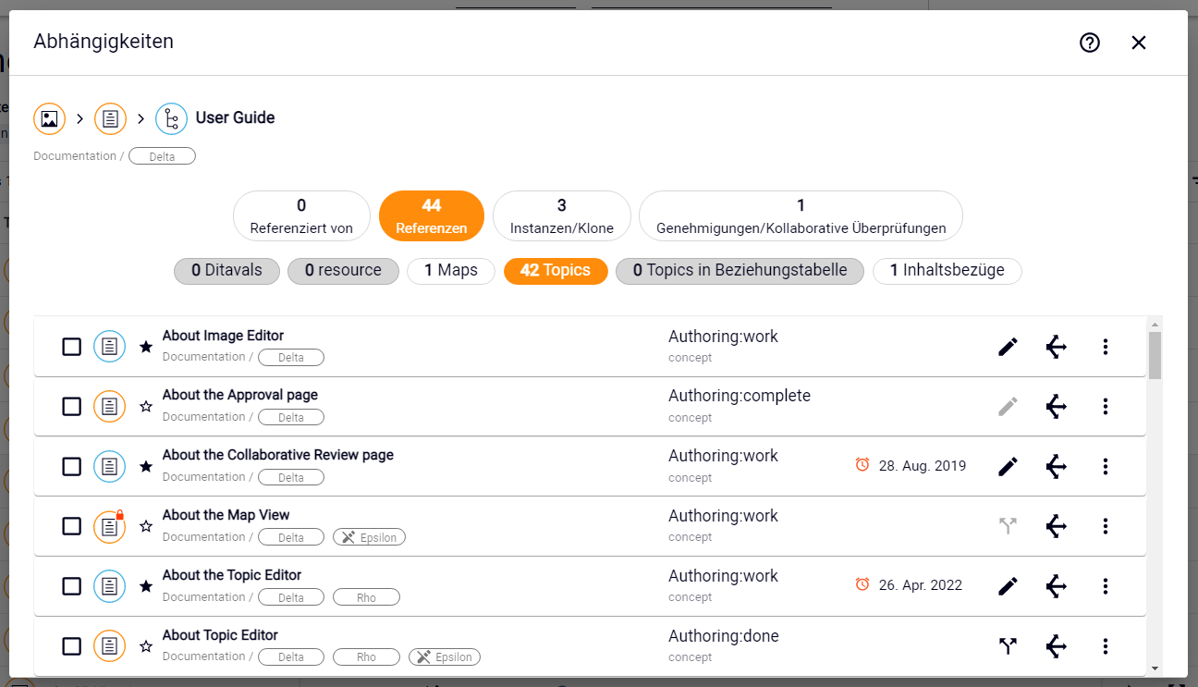
Task: Open more options for About Image Editor
Action: [1106, 347]
